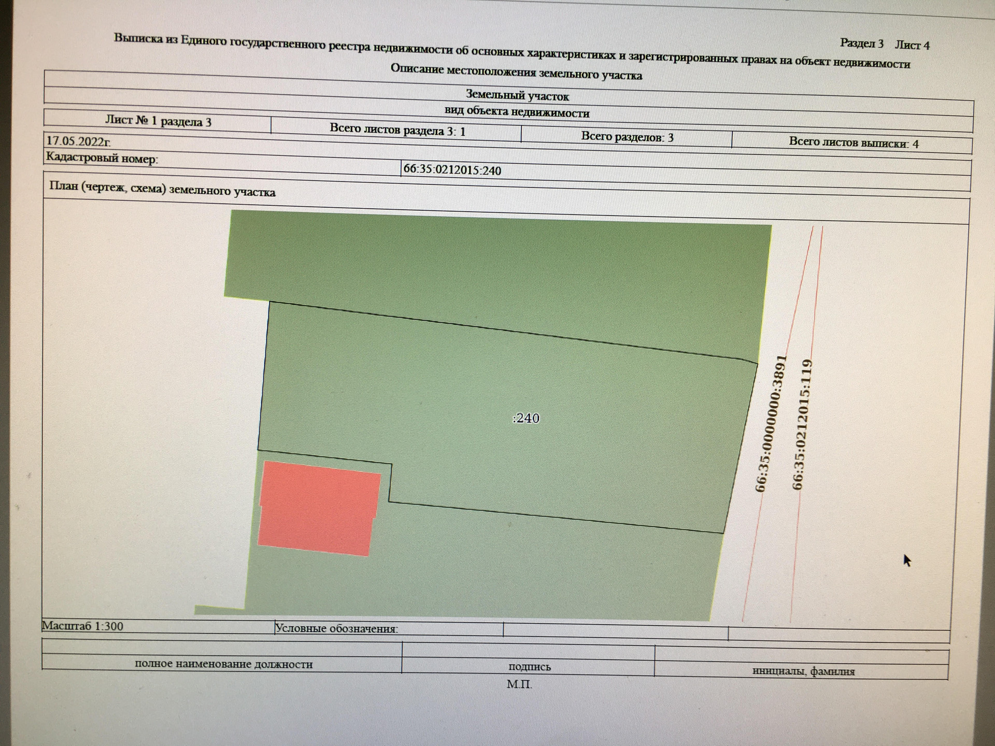Click the red building rectangle on plan
995x746 pixels.
click(319, 508)
